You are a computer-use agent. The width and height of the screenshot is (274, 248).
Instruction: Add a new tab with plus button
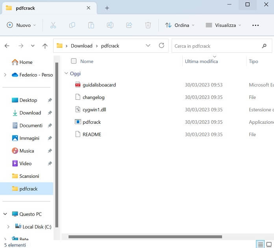(x=107, y=8)
